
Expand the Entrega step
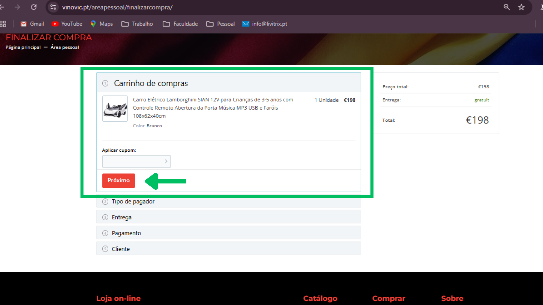[121, 217]
